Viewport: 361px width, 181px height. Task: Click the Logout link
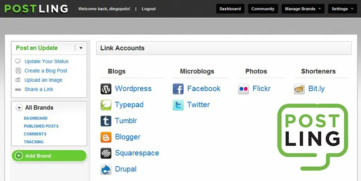click(148, 9)
